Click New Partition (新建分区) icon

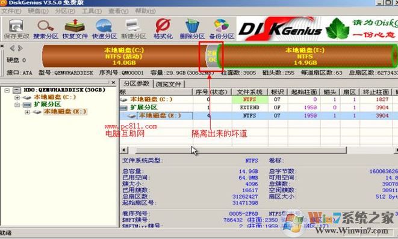[x=134, y=29]
